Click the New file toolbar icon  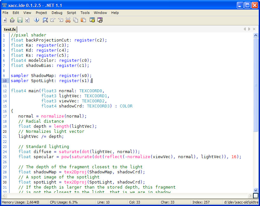tap(5, 20)
